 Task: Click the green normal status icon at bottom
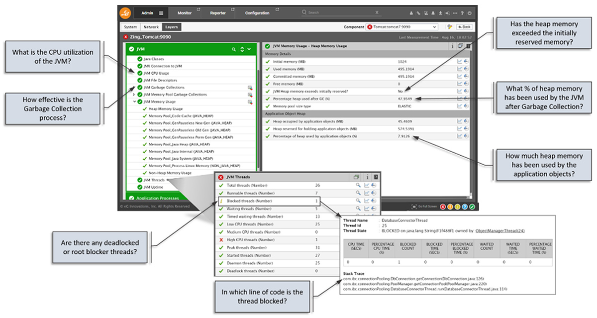tap(472, 207)
